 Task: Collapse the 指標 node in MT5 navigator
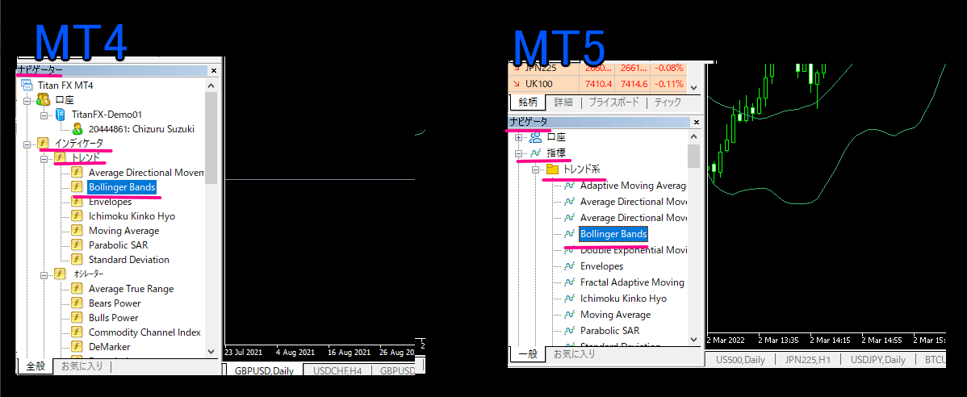click(x=519, y=153)
